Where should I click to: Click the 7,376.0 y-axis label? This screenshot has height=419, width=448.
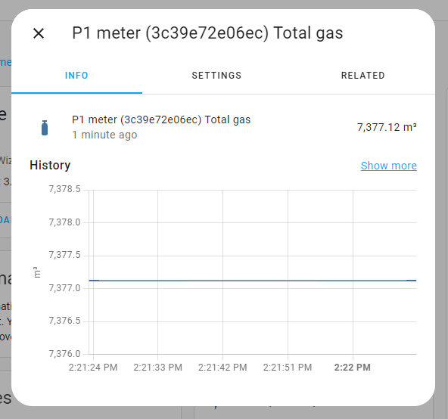point(64,354)
